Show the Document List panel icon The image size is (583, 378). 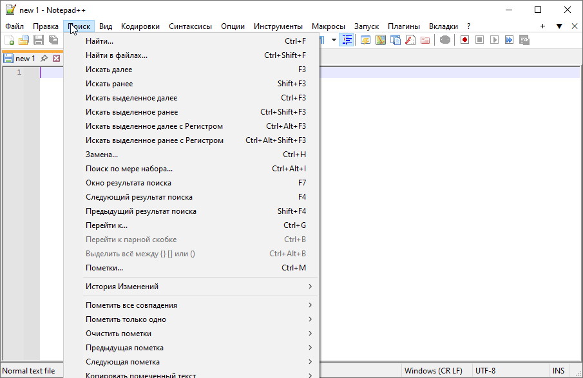[x=396, y=40]
